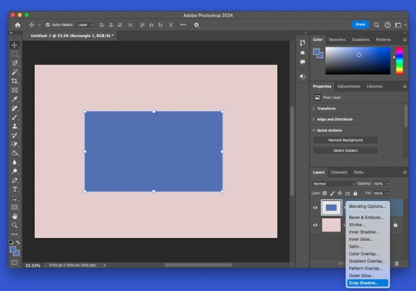The image size is (416, 291).
Task: Pick the Type tool
Action: click(14, 189)
